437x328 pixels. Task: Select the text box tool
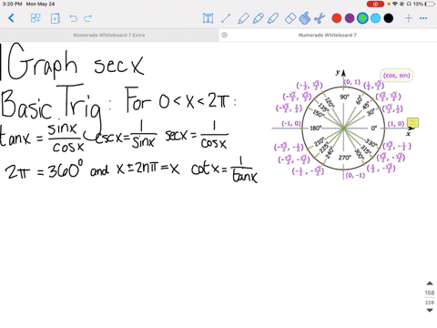[x=208, y=18]
